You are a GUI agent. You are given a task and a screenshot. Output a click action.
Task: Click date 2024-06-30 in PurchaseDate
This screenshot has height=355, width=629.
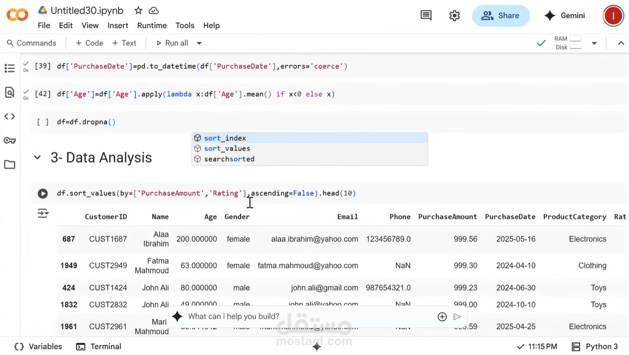(516, 288)
